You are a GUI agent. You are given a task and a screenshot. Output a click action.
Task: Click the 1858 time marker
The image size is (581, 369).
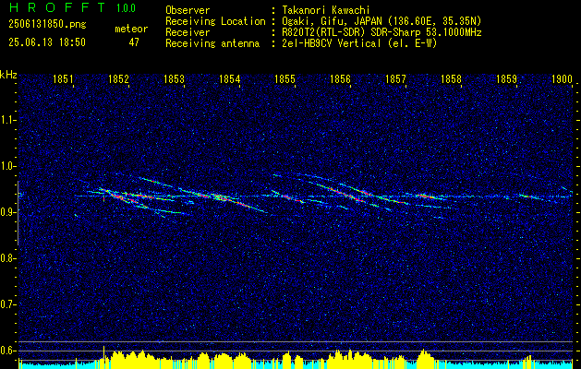coord(451,79)
